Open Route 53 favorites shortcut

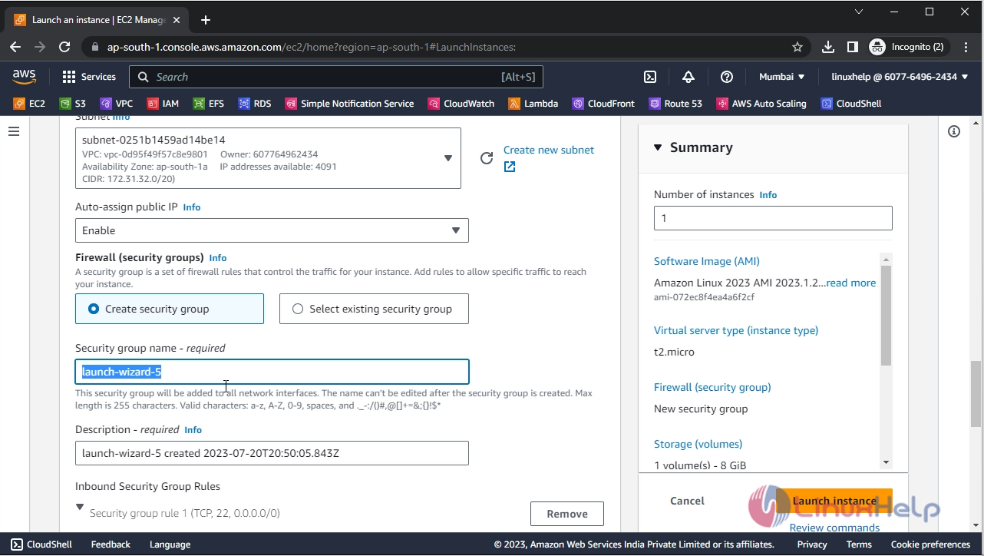coord(675,104)
